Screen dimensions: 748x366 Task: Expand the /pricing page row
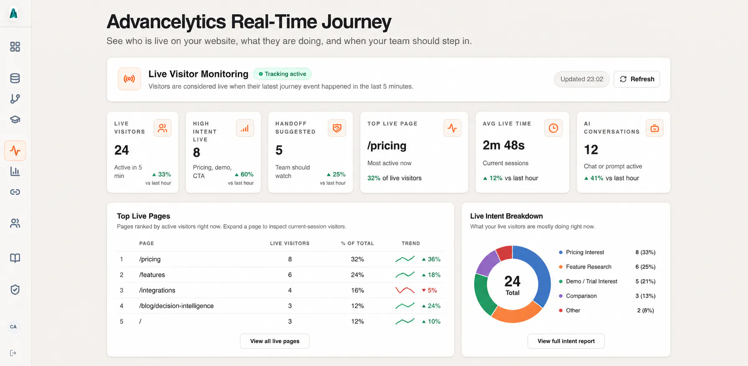[280, 259]
